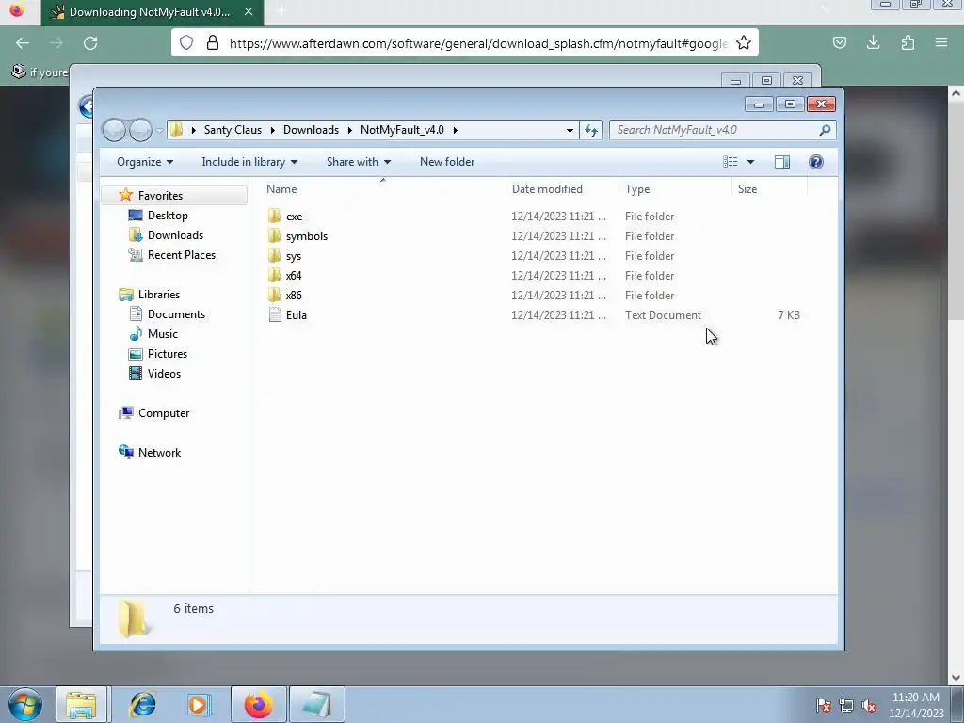Image resolution: width=964 pixels, height=723 pixels.
Task: Open Windows Media Player taskbar icon
Action: (200, 704)
